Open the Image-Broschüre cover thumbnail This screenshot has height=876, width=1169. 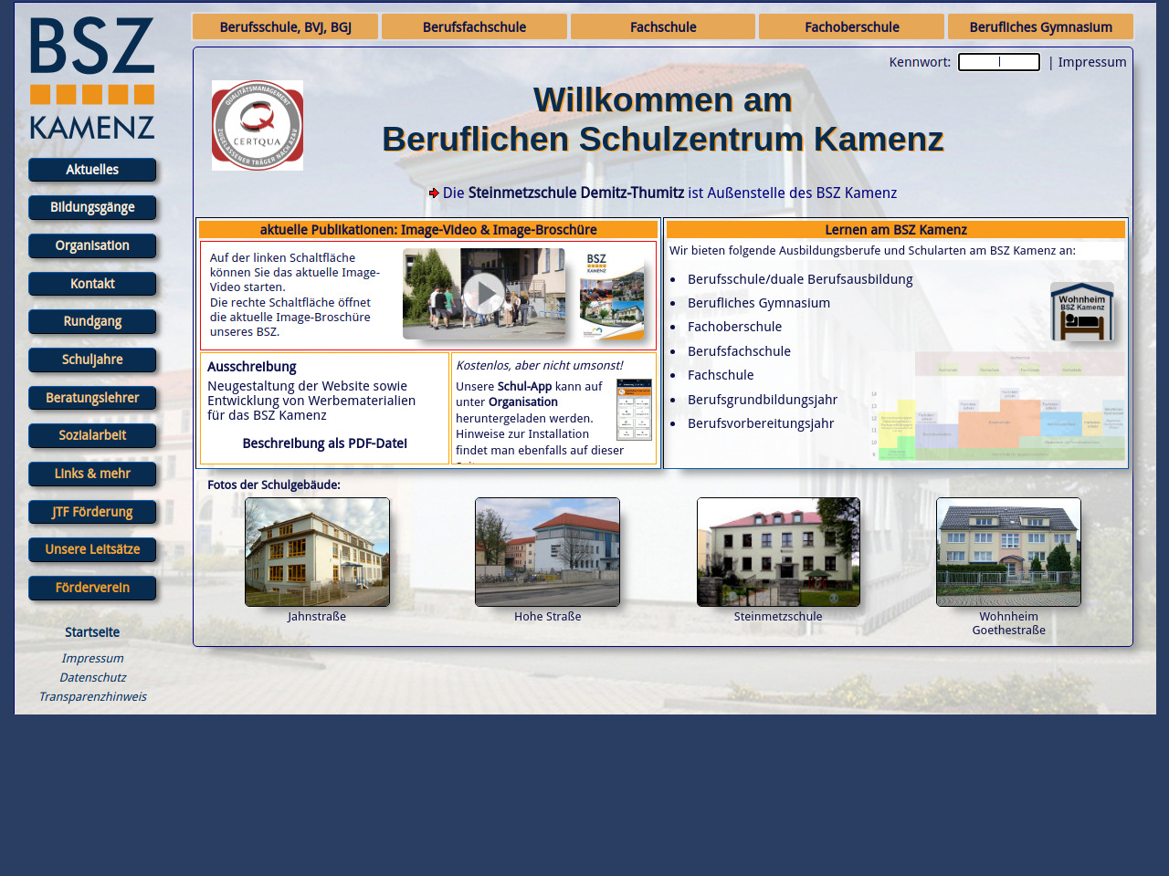[x=612, y=294]
